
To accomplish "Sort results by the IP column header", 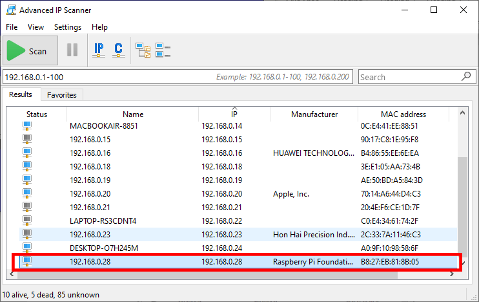I will click(x=234, y=114).
